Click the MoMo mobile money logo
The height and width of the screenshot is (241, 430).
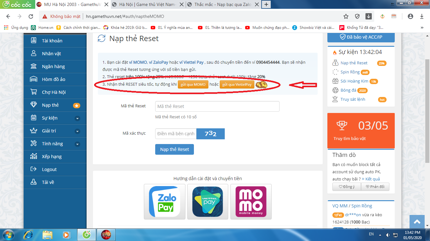pos(251,201)
